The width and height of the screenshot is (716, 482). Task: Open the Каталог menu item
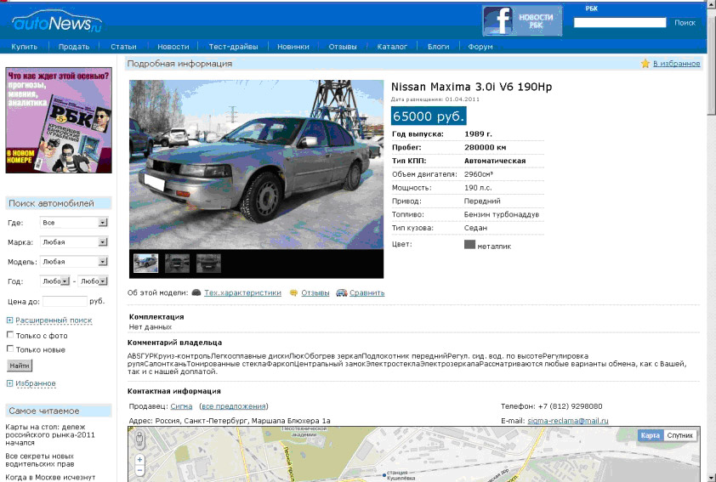(392, 47)
